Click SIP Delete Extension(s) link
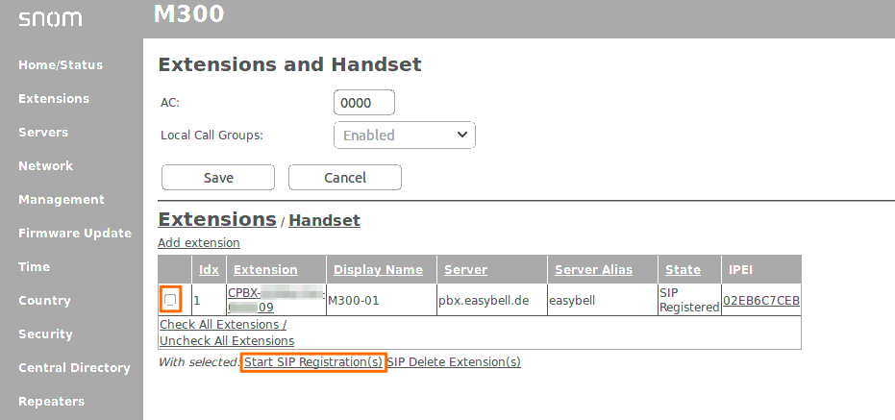 (454, 362)
